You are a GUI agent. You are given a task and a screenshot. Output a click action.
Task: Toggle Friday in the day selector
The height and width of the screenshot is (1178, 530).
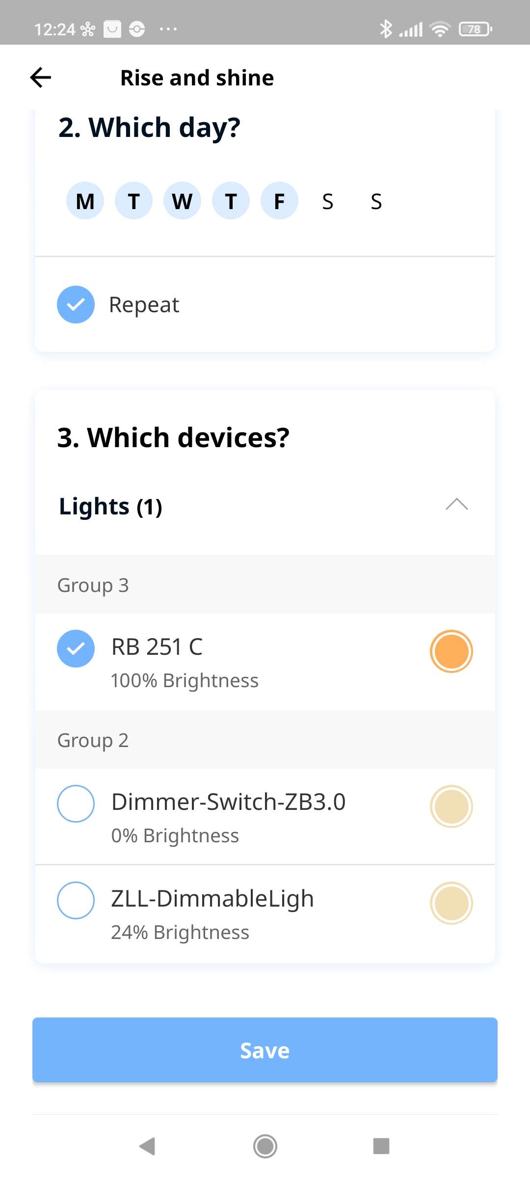coord(279,201)
